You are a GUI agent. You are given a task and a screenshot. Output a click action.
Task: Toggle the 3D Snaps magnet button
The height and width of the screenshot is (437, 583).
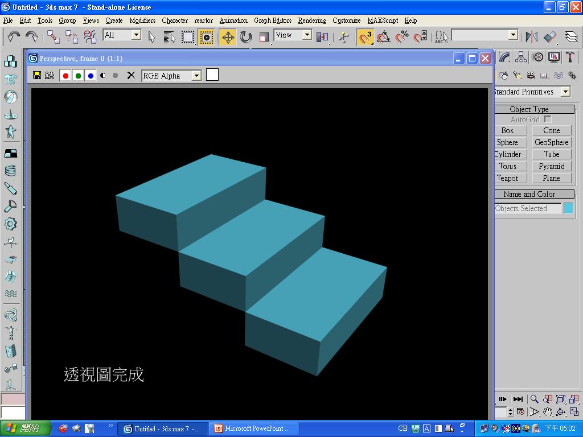click(x=365, y=37)
